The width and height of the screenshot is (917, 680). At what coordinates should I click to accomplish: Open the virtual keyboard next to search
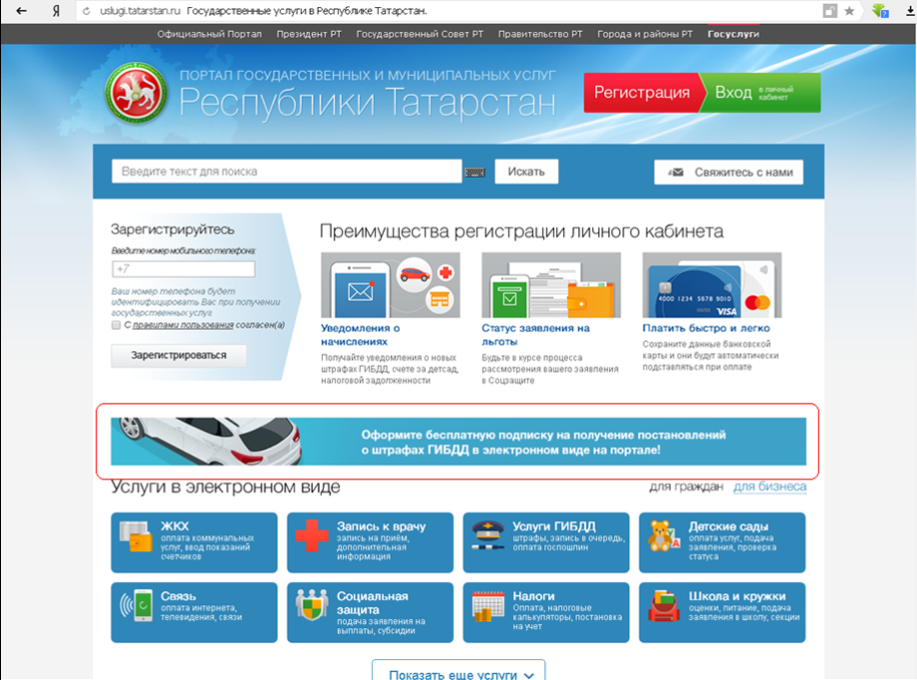(475, 172)
